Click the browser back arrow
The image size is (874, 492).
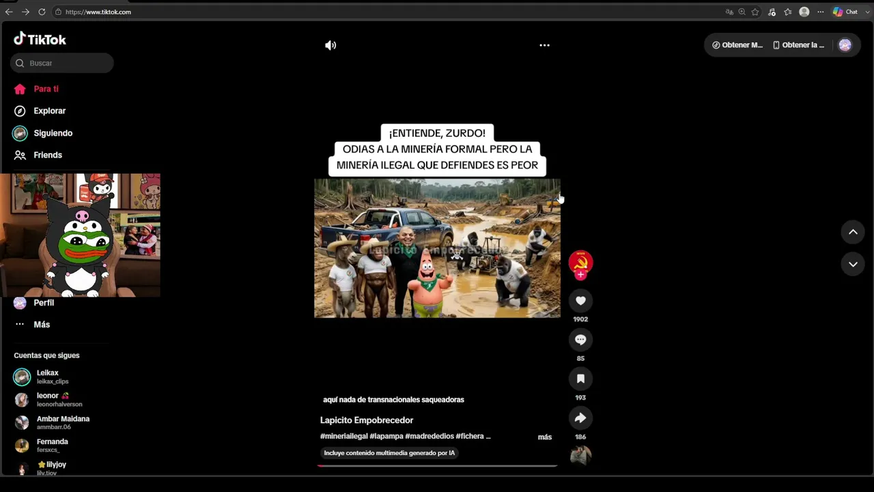[x=9, y=12]
